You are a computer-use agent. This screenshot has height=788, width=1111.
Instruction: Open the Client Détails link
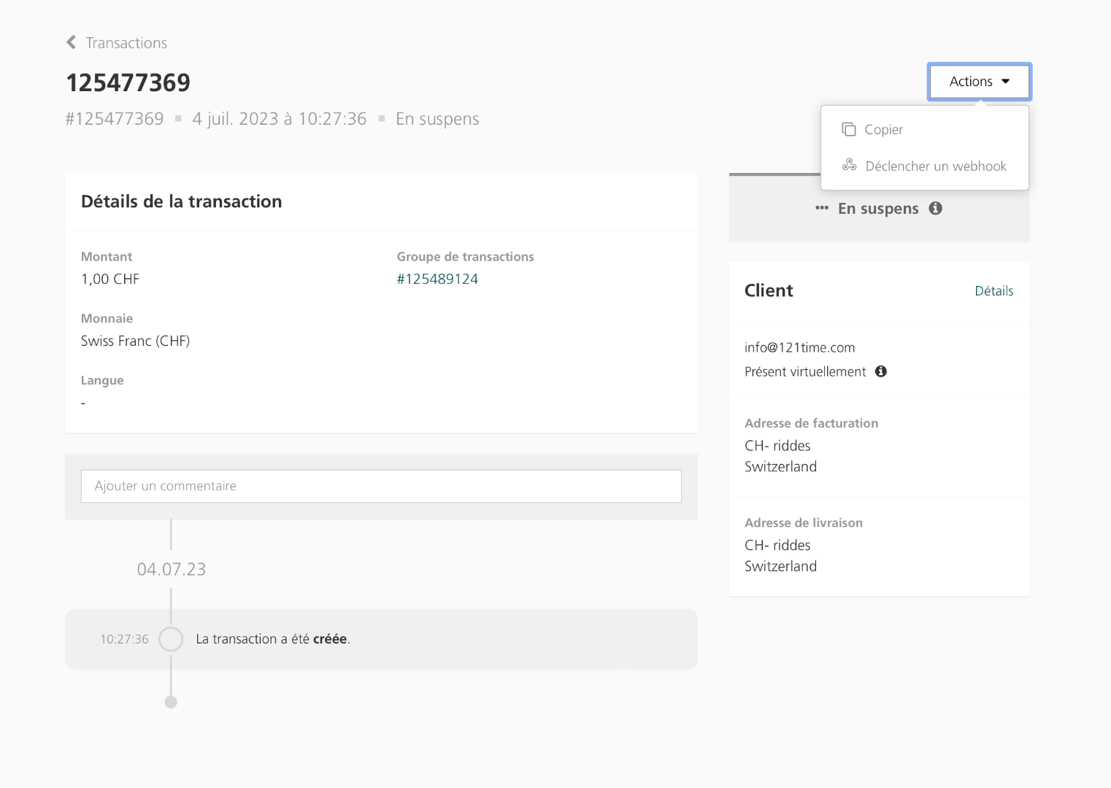993,290
